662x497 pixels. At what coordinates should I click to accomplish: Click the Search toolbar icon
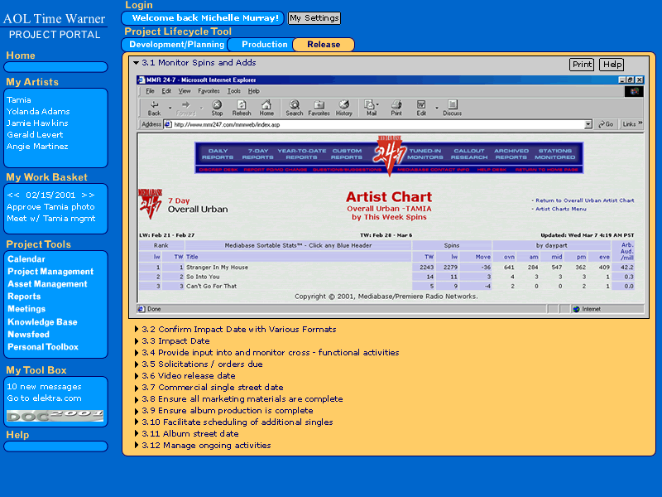click(295, 107)
